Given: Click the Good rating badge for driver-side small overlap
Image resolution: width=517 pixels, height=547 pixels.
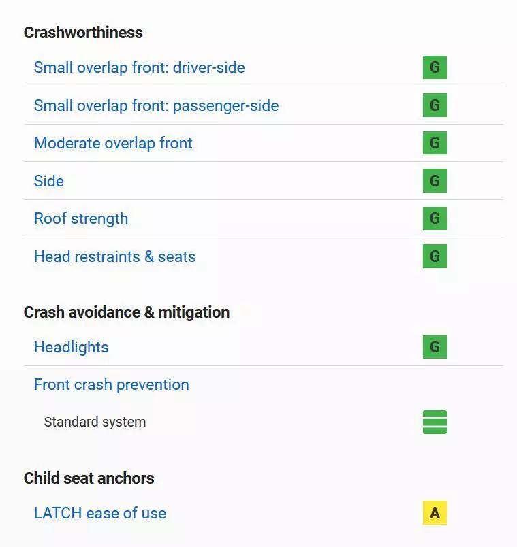Looking at the screenshot, I should click(x=435, y=68).
